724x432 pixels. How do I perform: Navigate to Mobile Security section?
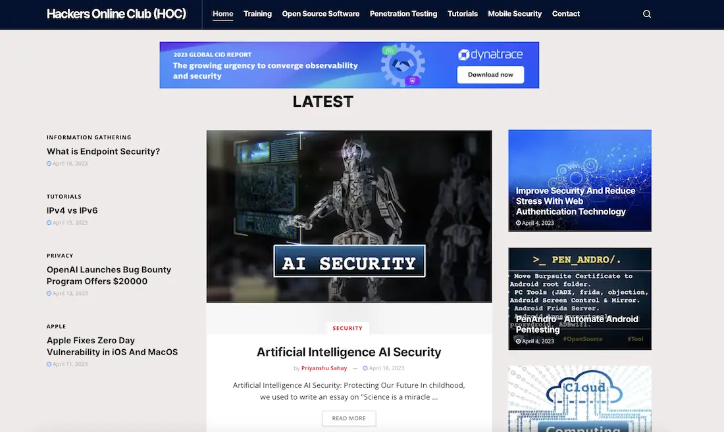[515, 14]
